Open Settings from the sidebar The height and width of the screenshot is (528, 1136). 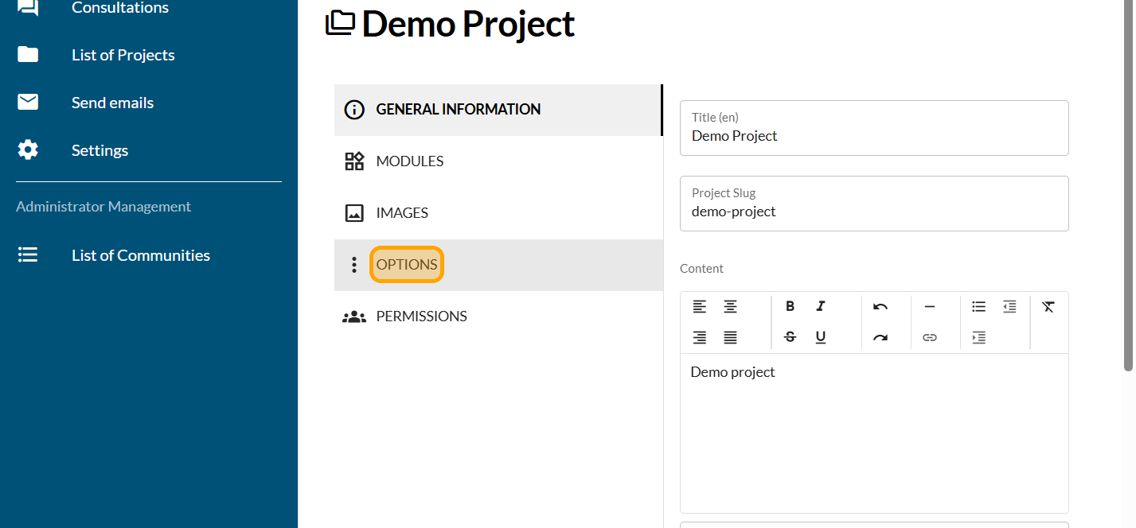pyautogui.click(x=100, y=150)
